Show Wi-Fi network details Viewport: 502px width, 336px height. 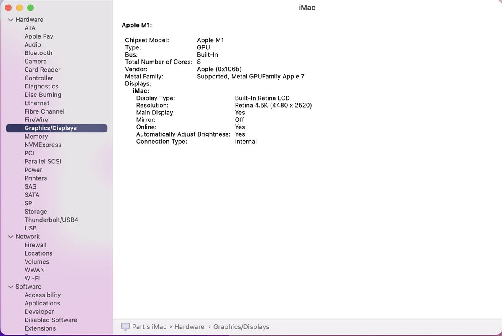click(x=32, y=278)
